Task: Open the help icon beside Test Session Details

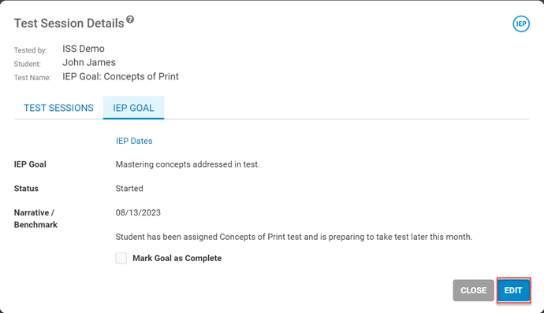Action: (130, 20)
